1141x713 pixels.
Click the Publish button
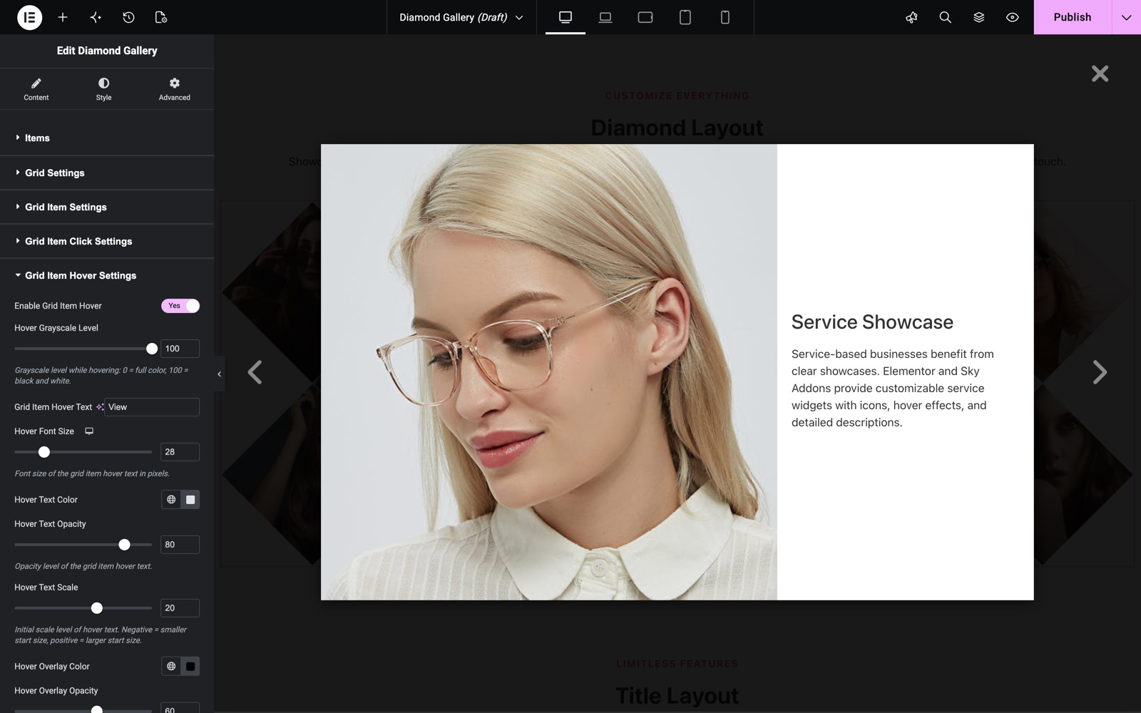[x=1073, y=17]
